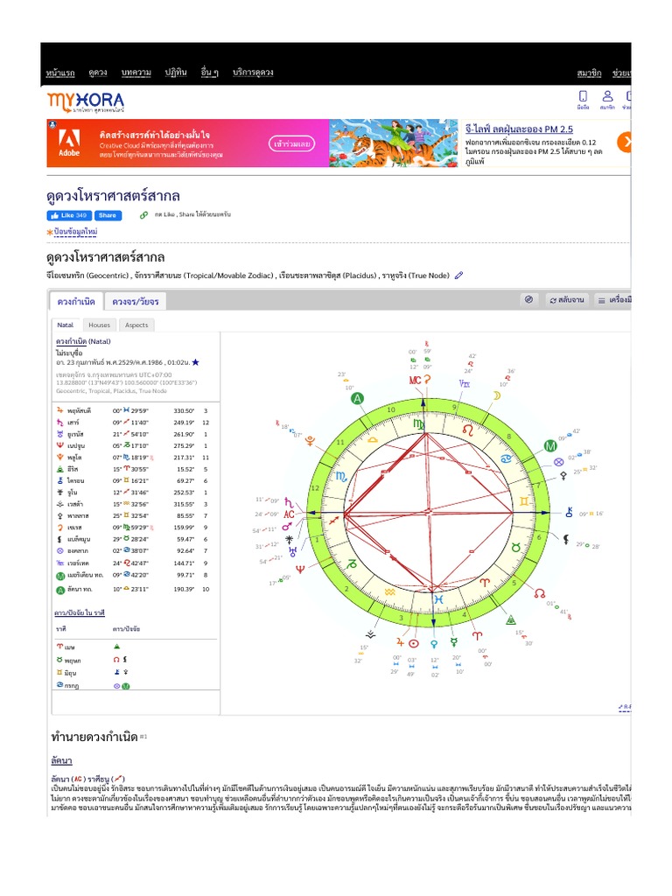Click the สลับจาน button
The image size is (672, 896).
[567, 299]
